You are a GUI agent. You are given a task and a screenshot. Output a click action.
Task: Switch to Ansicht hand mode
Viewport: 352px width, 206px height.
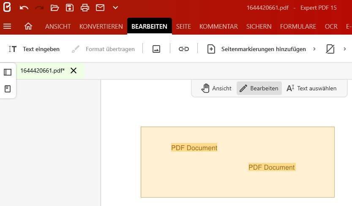click(216, 88)
